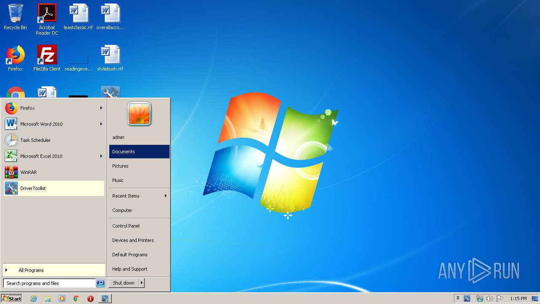Open Control Panel from the Start menu

(139, 226)
